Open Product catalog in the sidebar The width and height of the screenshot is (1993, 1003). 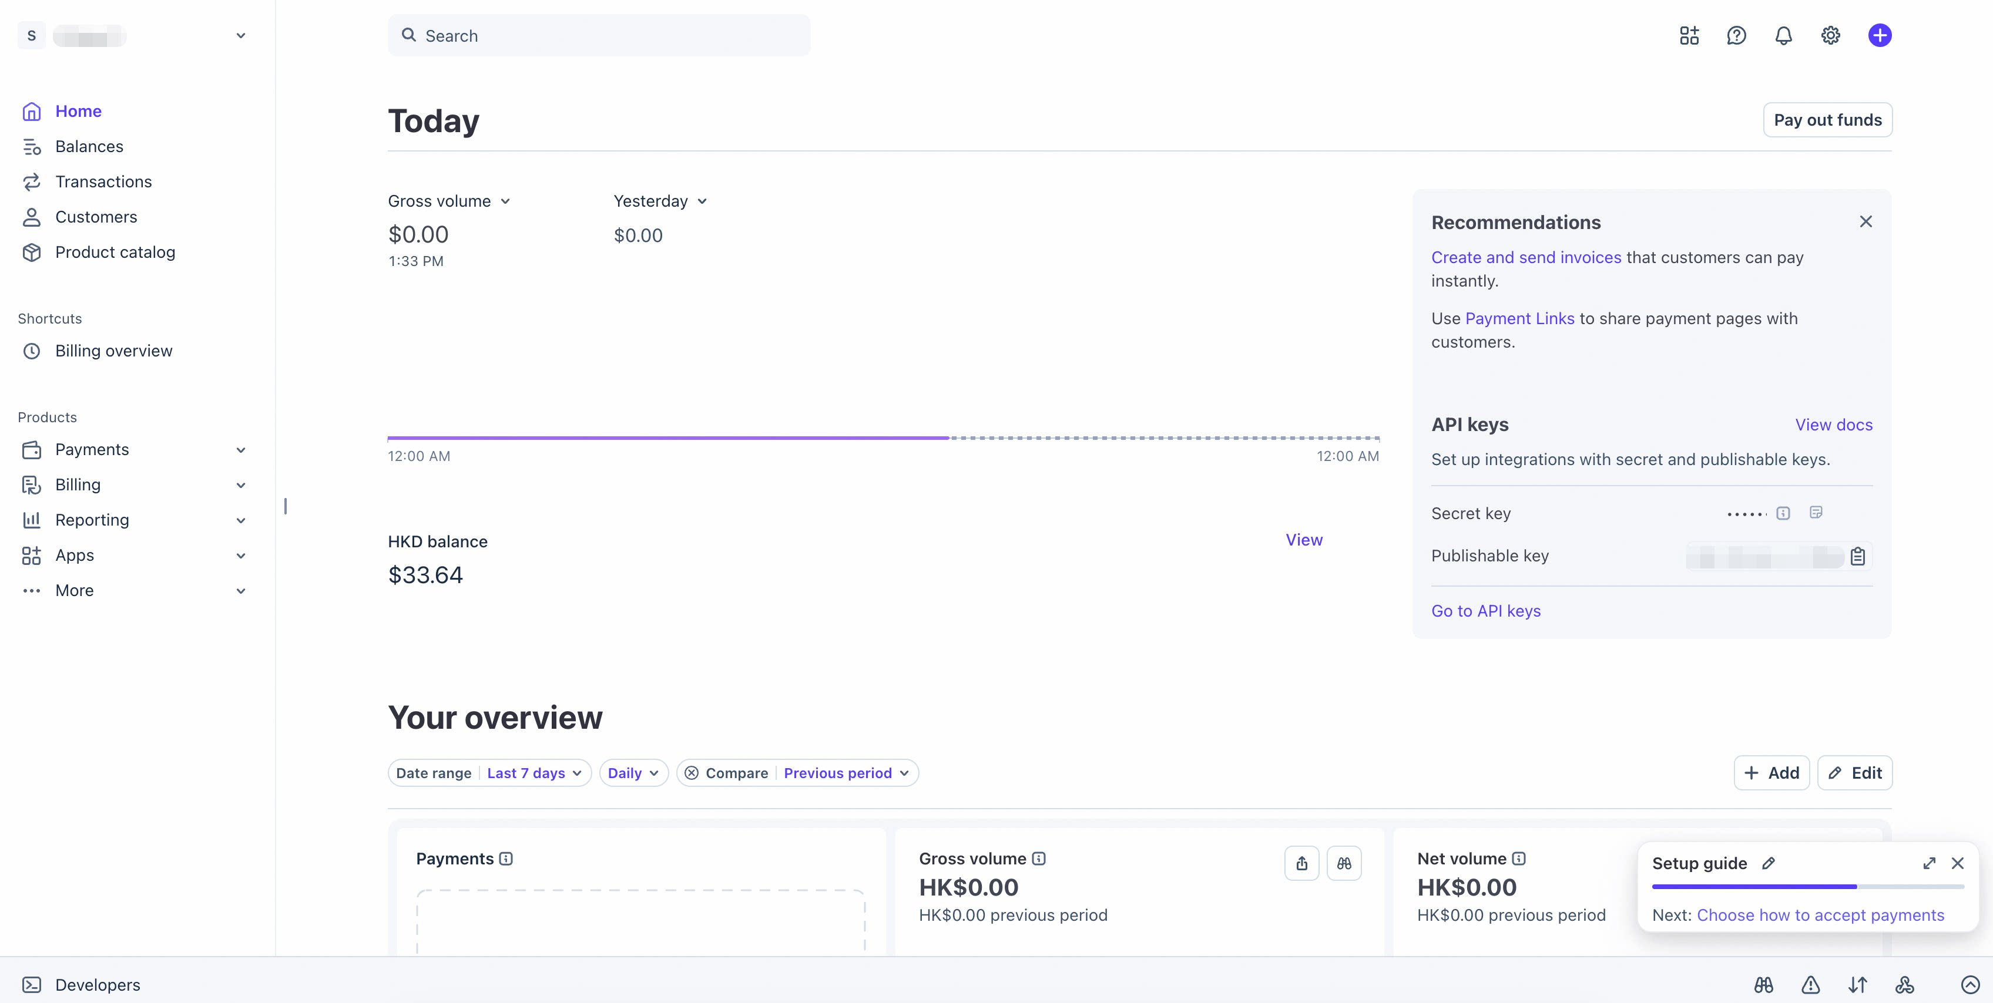pos(115,252)
